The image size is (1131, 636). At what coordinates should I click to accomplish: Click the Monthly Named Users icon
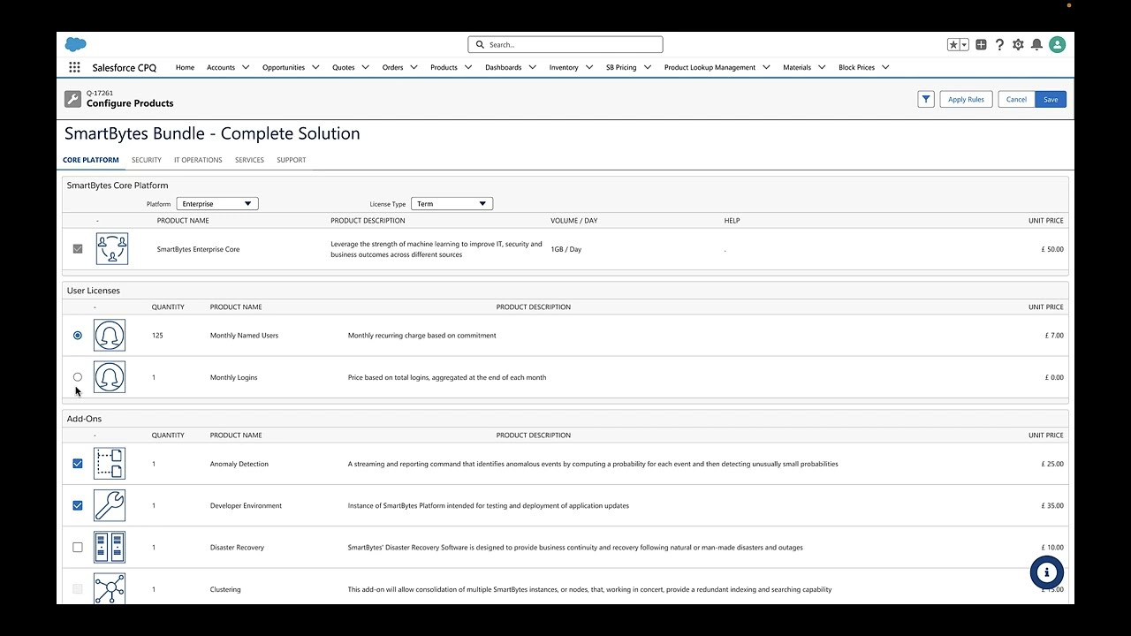click(110, 336)
